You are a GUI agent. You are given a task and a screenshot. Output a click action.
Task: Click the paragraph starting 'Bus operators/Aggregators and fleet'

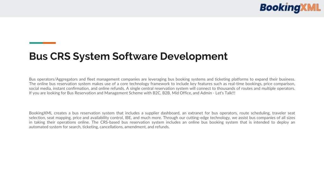coord(162,86)
